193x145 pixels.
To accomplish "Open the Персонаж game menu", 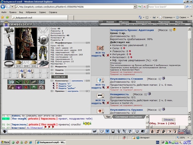I will click(x=164, y=22).
